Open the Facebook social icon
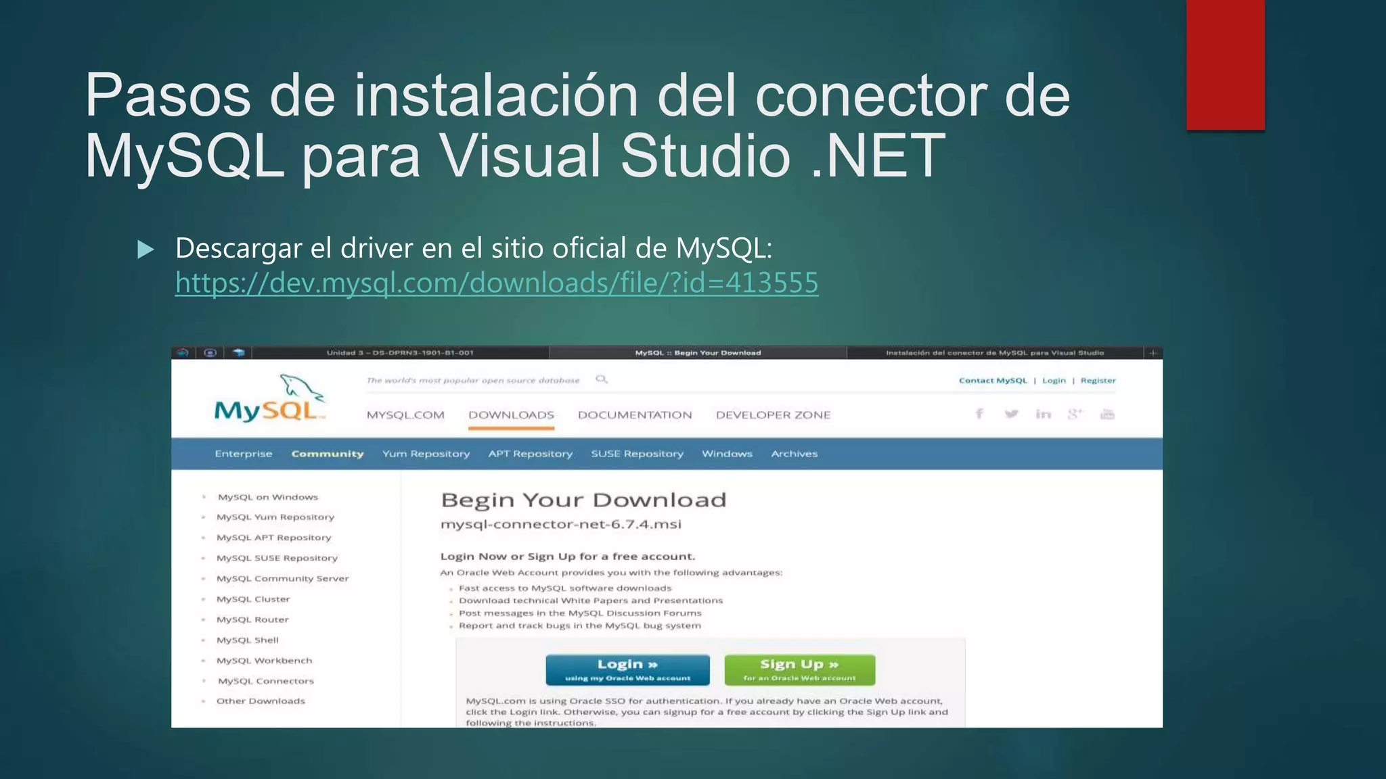 [x=979, y=414]
